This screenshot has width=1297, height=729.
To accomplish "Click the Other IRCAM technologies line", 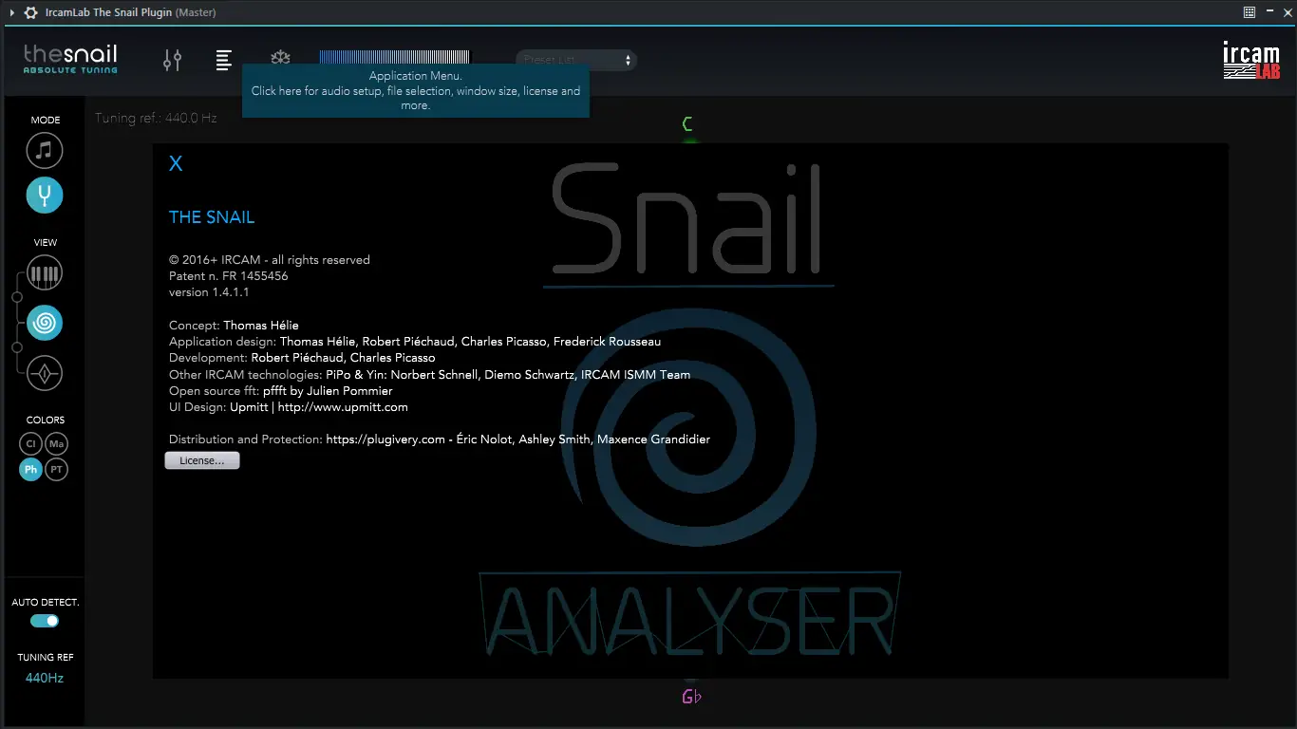I will pos(430,375).
